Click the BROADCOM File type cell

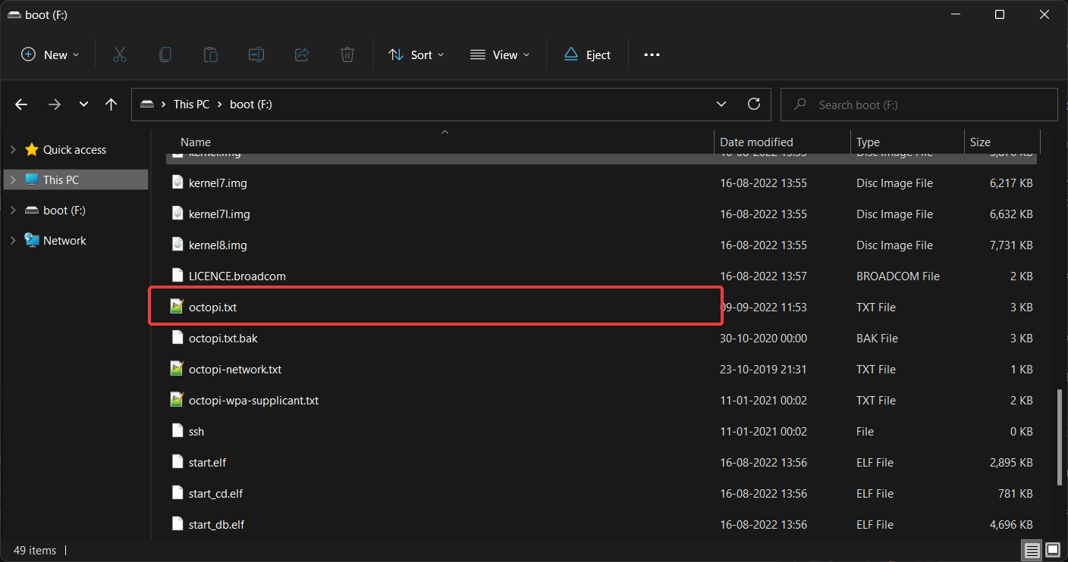coord(898,276)
